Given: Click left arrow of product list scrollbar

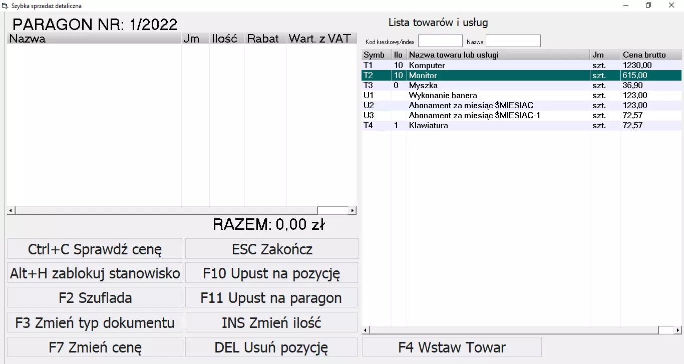Looking at the screenshot, I should [x=366, y=330].
